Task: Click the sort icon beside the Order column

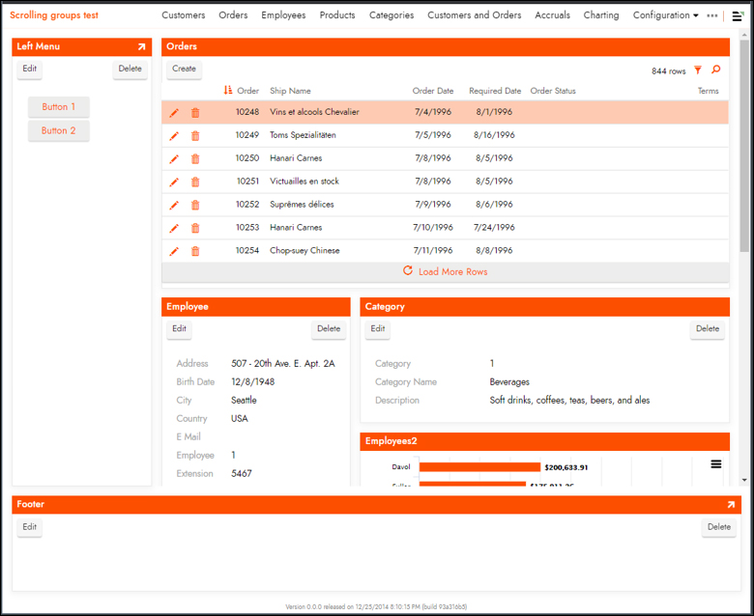Action: coord(228,91)
